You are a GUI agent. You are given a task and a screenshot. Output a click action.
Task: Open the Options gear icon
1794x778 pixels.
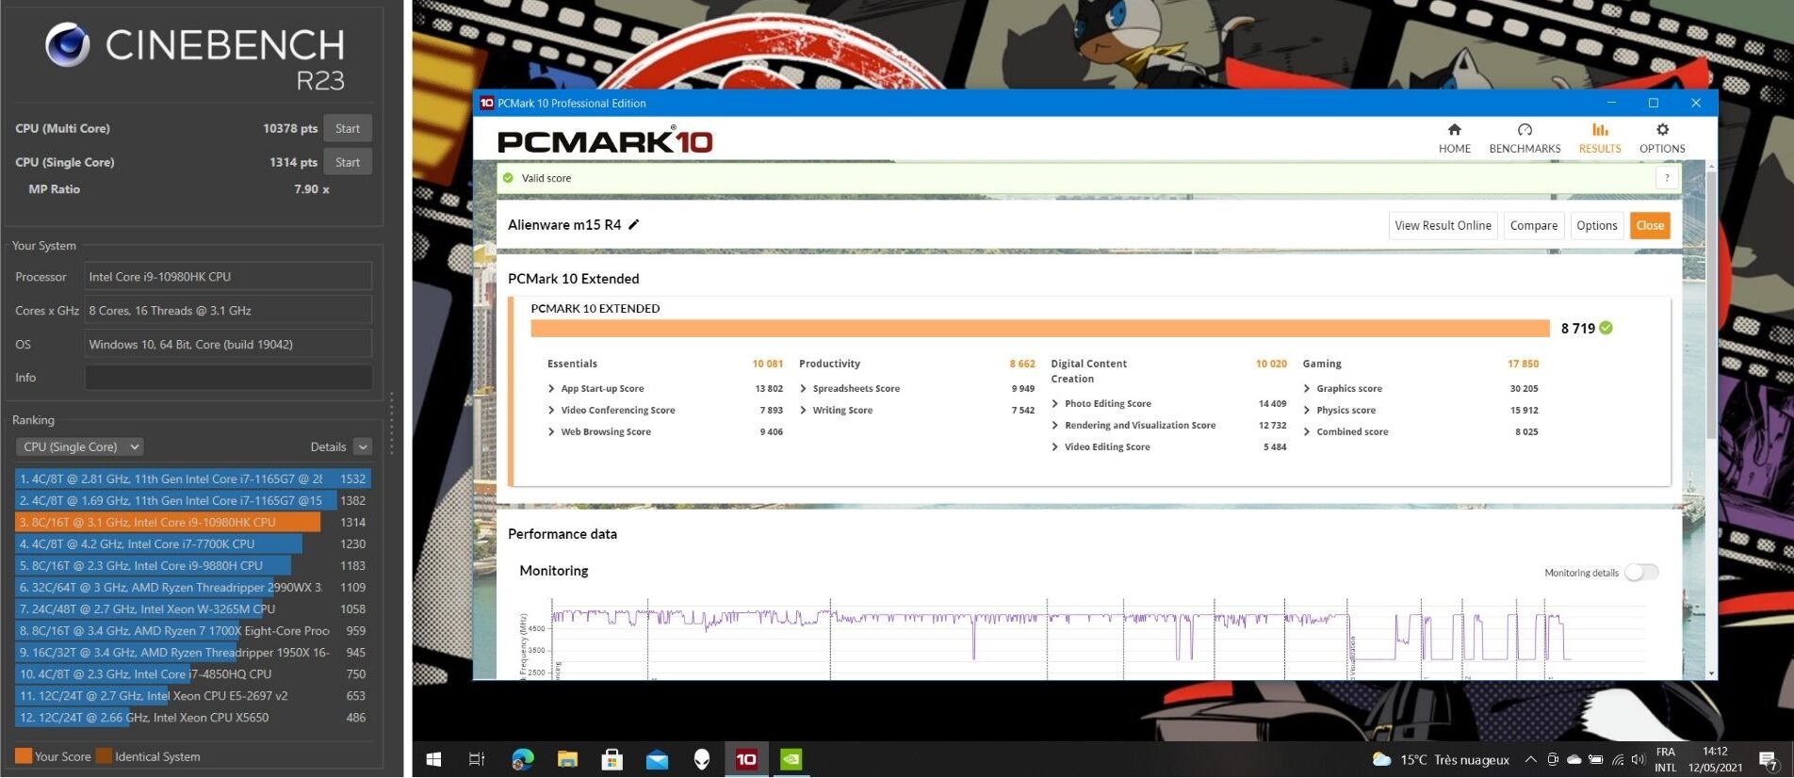pos(1662,130)
